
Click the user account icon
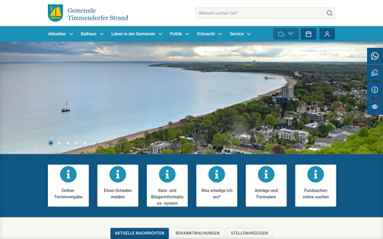pyautogui.click(x=327, y=34)
